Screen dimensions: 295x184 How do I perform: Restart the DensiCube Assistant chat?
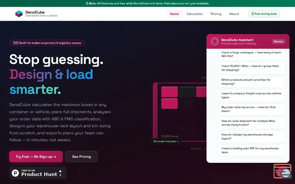[278, 42]
